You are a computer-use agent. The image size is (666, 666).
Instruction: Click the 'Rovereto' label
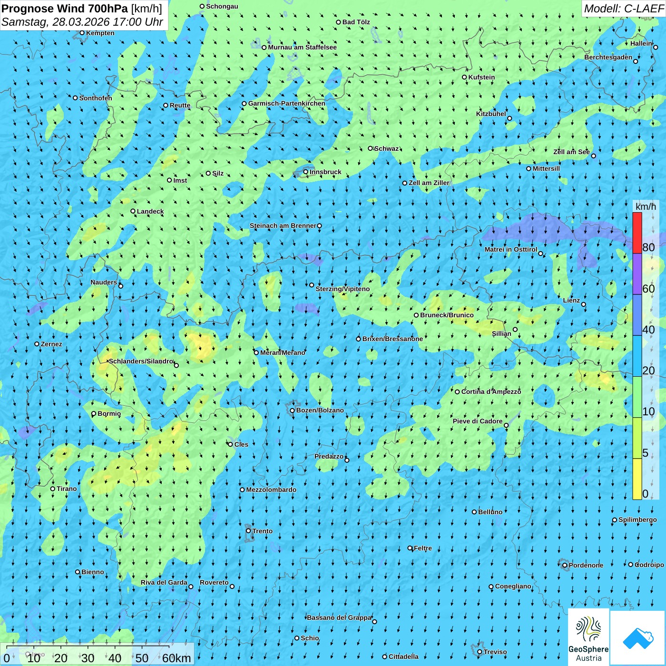tap(214, 582)
